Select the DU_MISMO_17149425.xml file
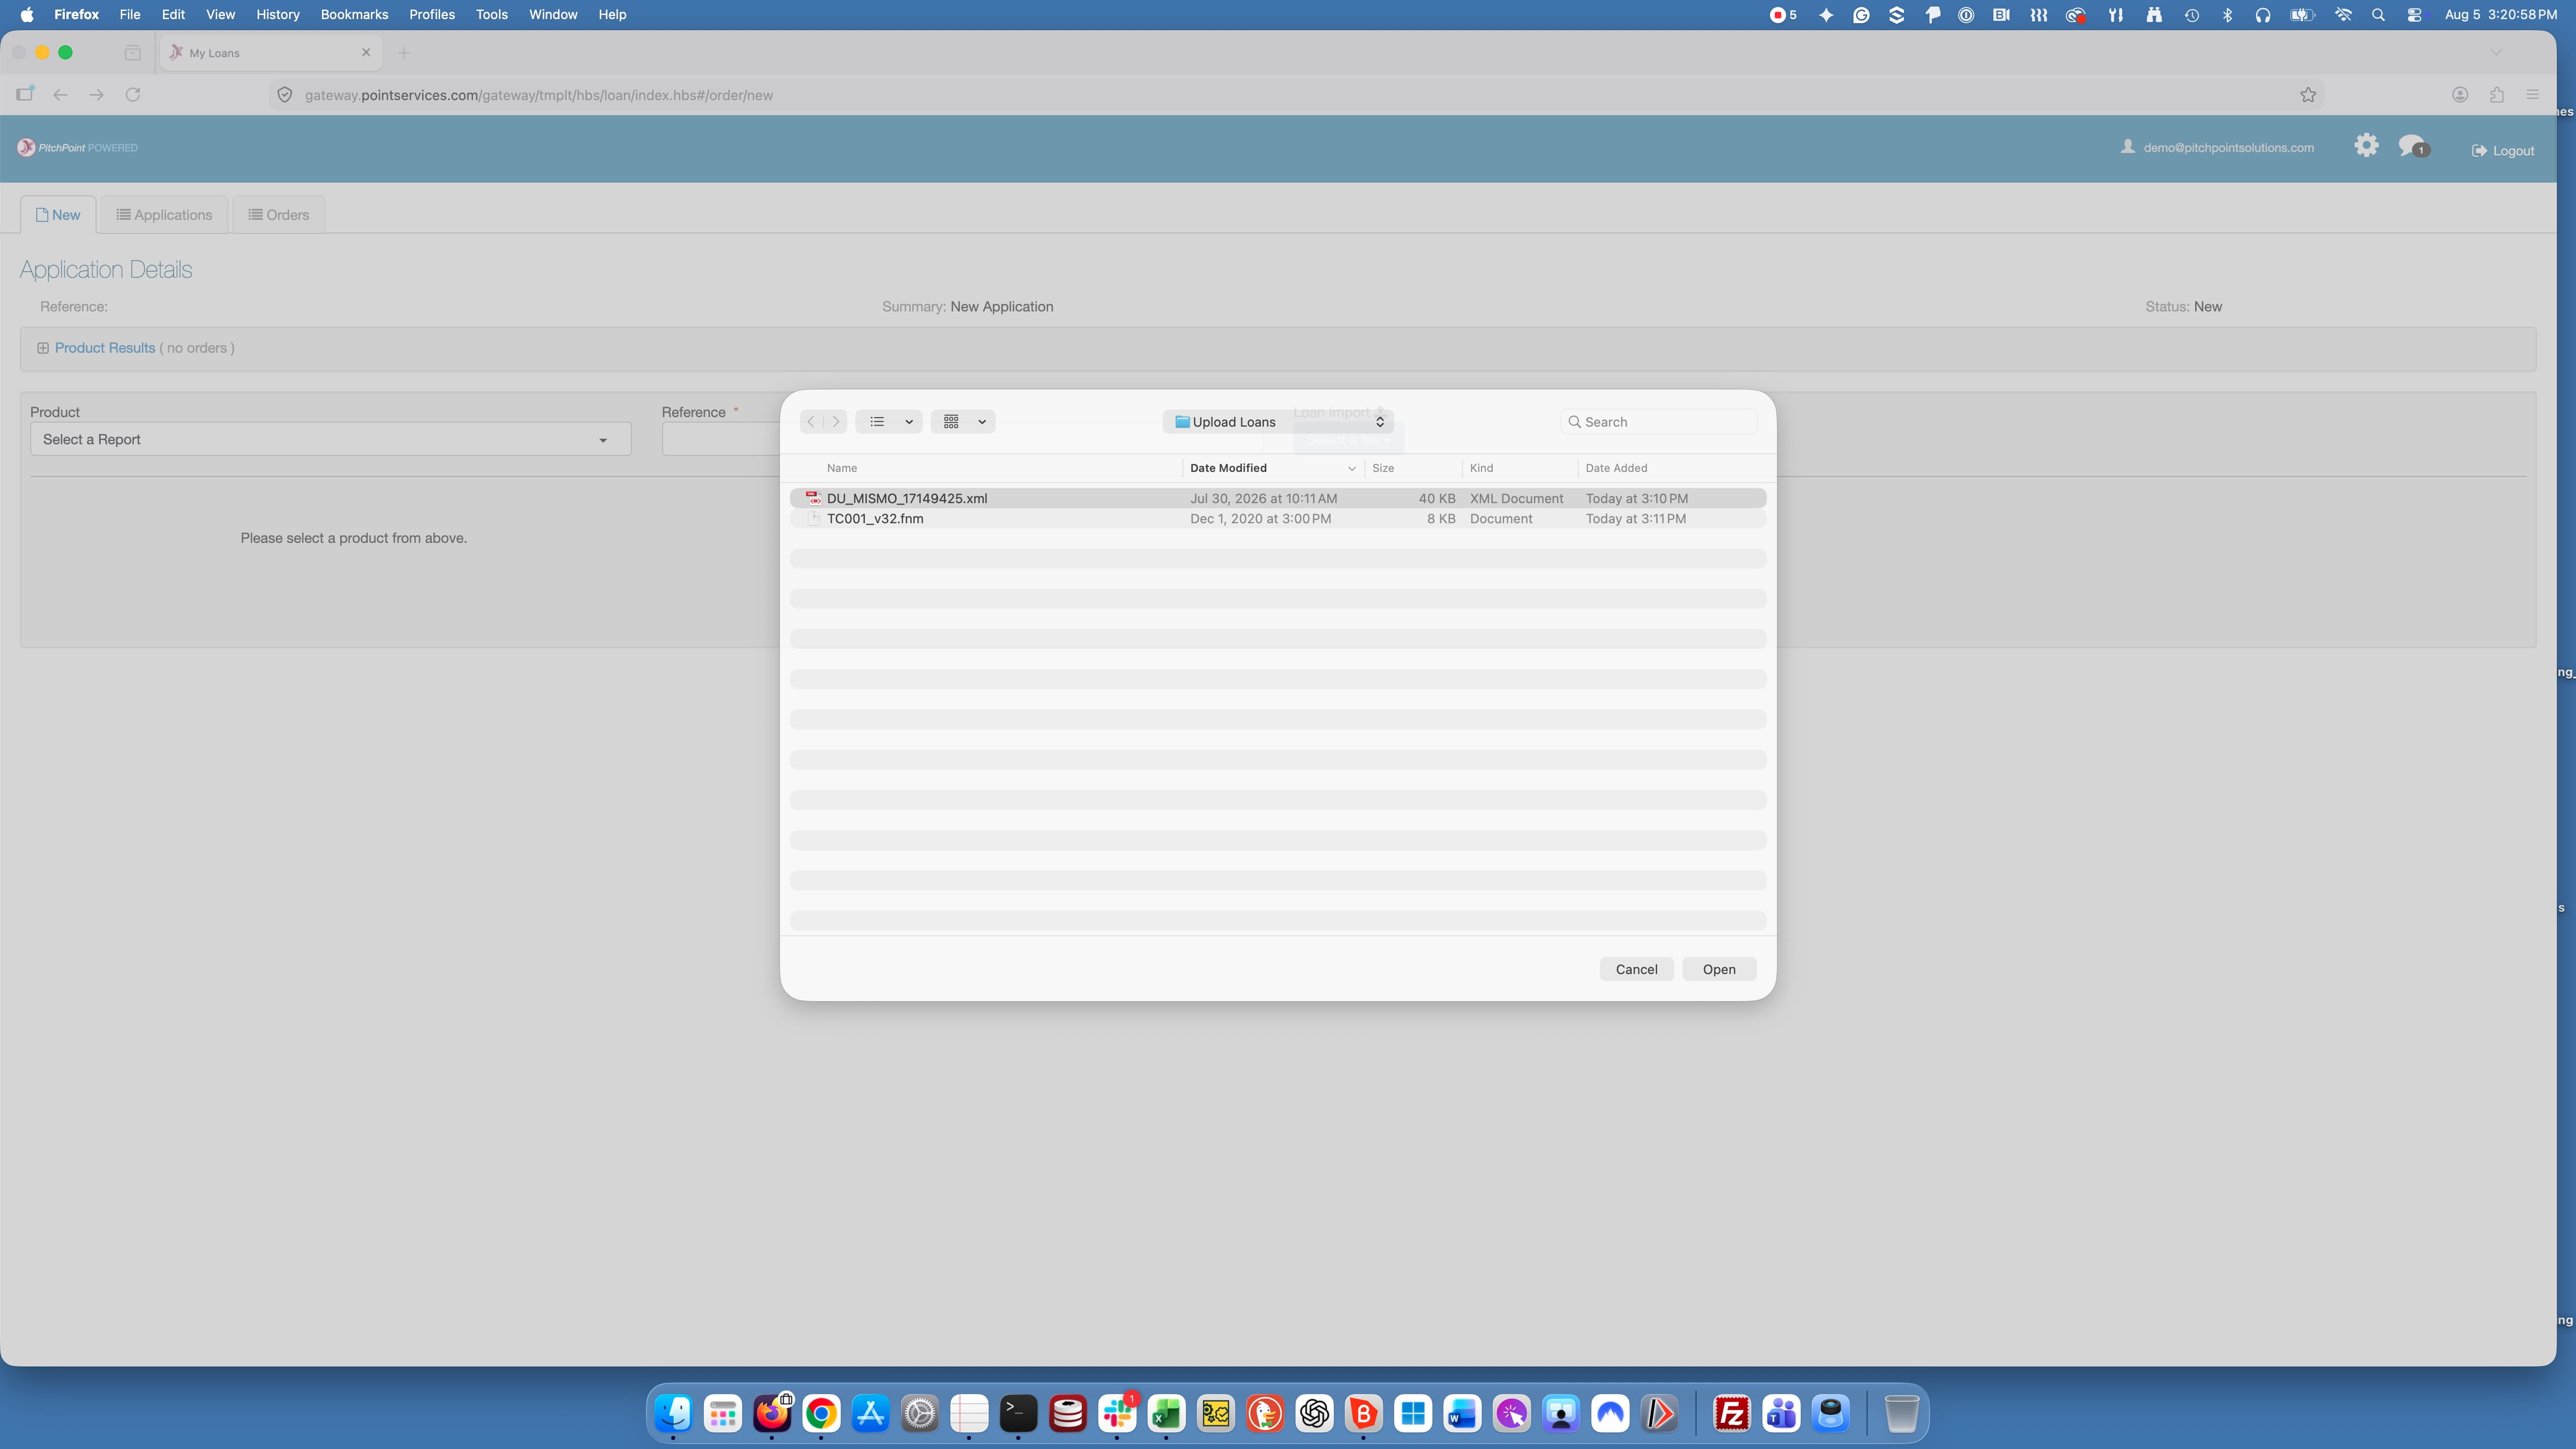The image size is (2576, 1449). pos(1278,498)
